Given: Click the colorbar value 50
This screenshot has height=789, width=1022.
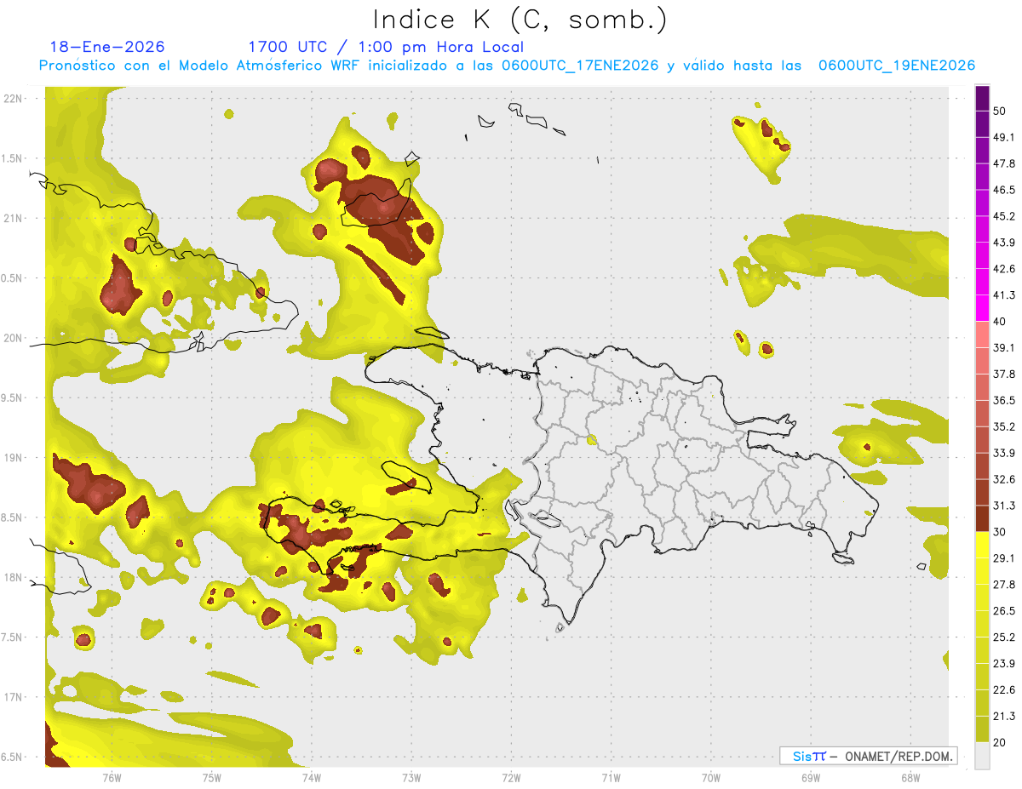Looking at the screenshot, I should [1000, 111].
